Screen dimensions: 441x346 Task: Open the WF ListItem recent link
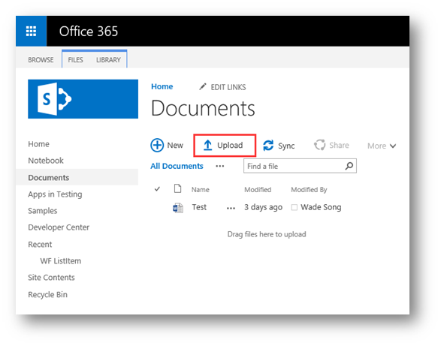(x=61, y=261)
